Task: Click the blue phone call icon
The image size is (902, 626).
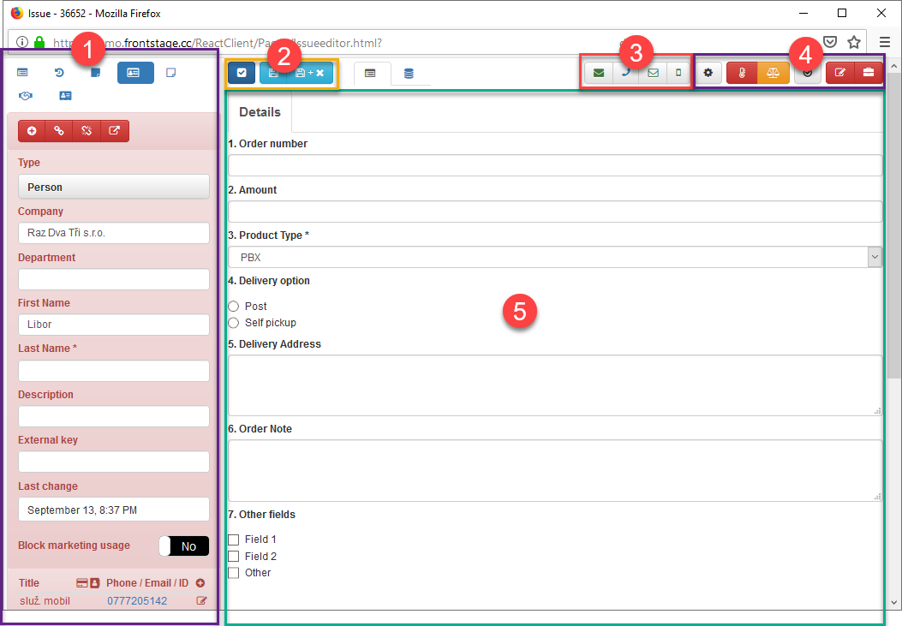Action: point(626,73)
